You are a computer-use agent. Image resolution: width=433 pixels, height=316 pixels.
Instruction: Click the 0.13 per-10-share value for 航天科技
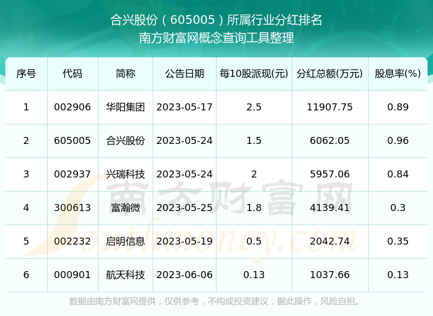[x=254, y=275]
